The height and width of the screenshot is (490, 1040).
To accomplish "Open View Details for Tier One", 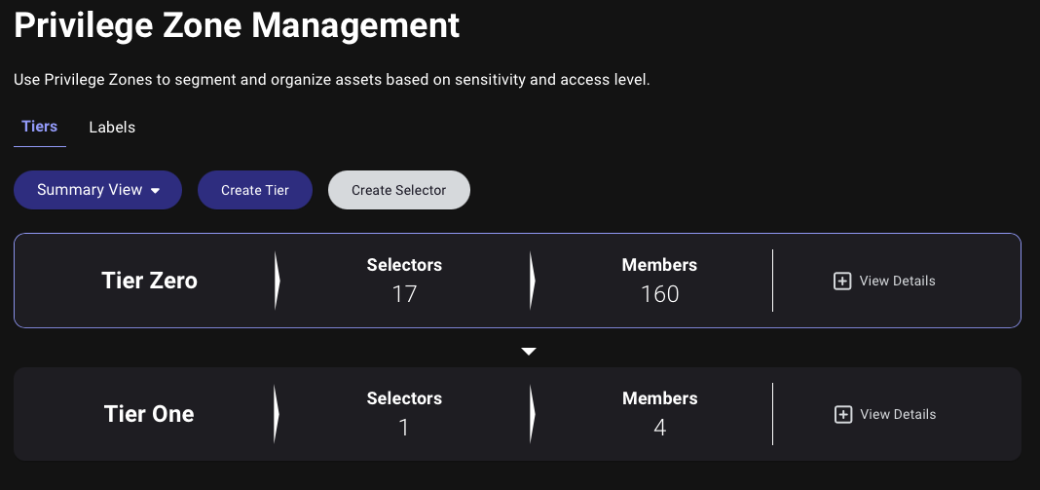I will [x=885, y=414].
